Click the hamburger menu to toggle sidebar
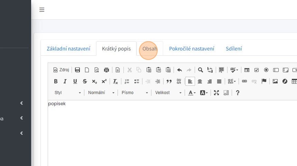Viewport: 297px width, 166px height. [42, 10]
